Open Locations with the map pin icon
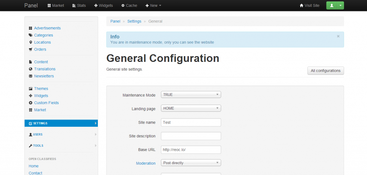Image resolution: width=367 pixels, height=175 pixels. (x=42, y=42)
